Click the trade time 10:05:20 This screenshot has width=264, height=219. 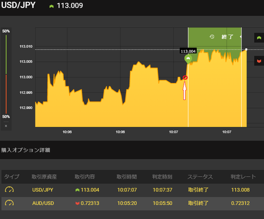coord(127,203)
